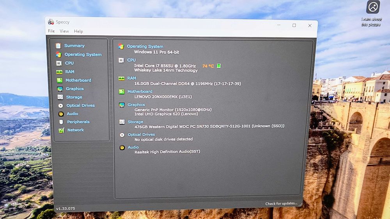Viewport: 390px width, 219px height.
Task: Click the 'Whiskey Lake 14nm Technology' text
Action: click(x=166, y=70)
